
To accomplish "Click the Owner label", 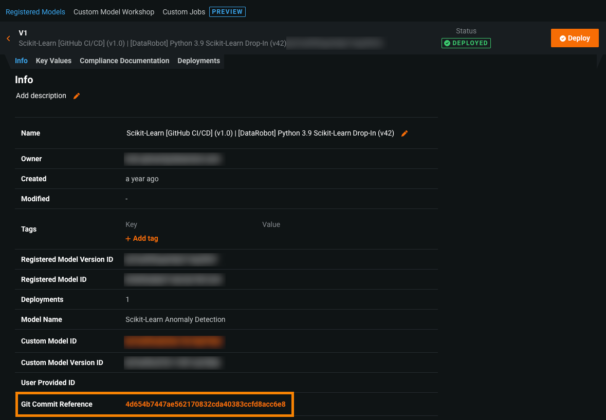I will pyautogui.click(x=31, y=159).
